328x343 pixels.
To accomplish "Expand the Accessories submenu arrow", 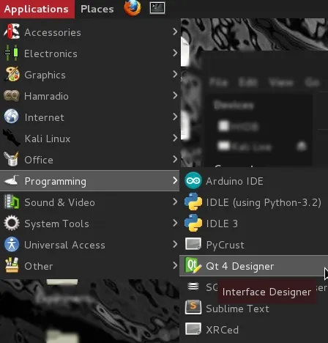I will pyautogui.click(x=175, y=32).
